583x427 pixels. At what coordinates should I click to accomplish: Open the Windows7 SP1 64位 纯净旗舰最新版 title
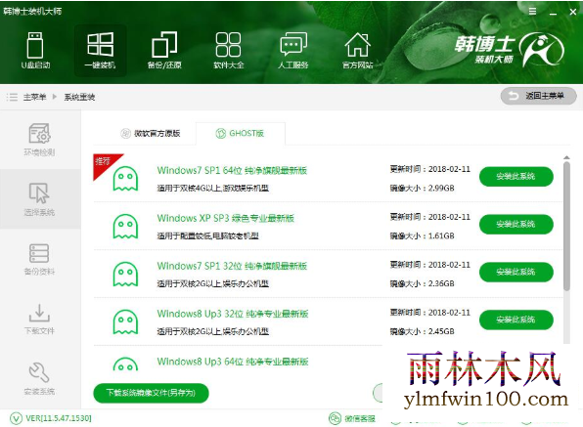pos(232,170)
